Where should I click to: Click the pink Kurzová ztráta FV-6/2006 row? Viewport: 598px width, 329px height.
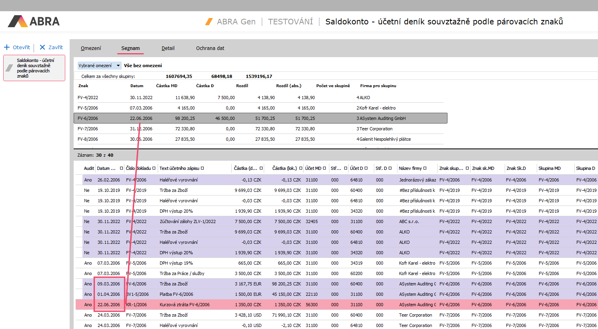pos(184,305)
